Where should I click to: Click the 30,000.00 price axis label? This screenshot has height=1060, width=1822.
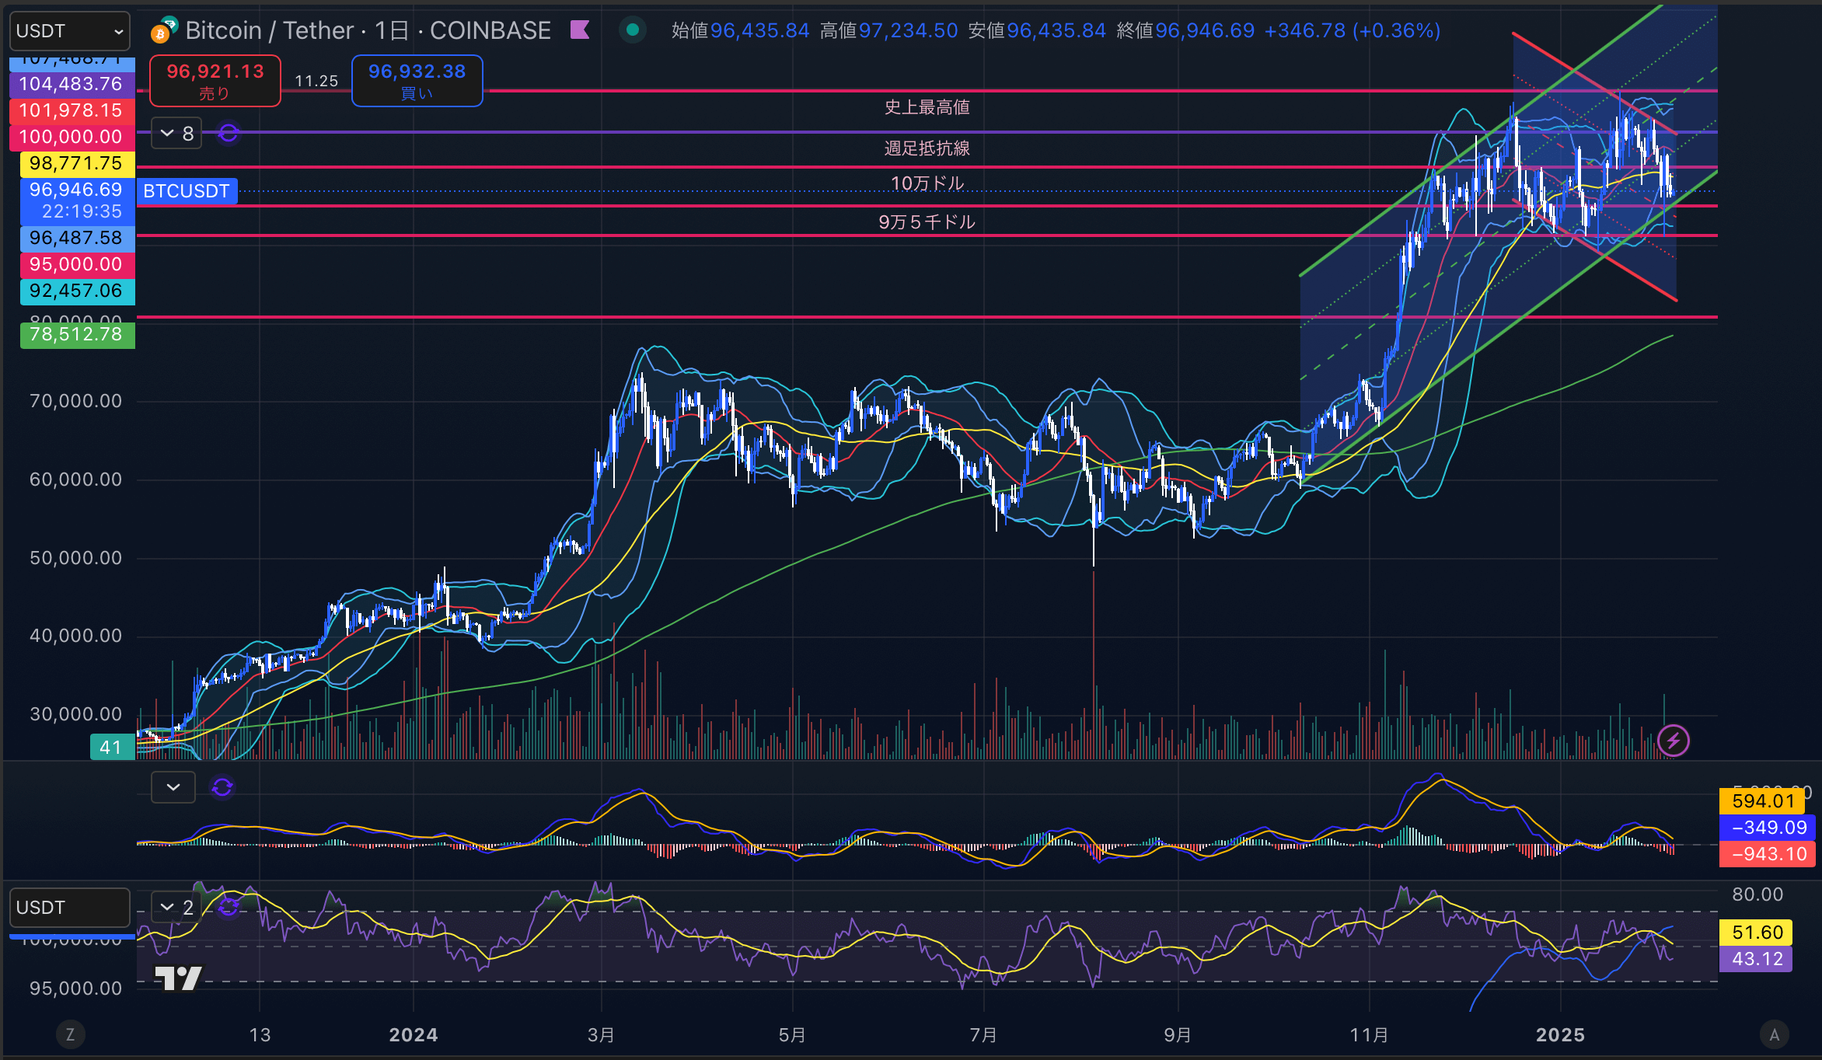tap(76, 714)
